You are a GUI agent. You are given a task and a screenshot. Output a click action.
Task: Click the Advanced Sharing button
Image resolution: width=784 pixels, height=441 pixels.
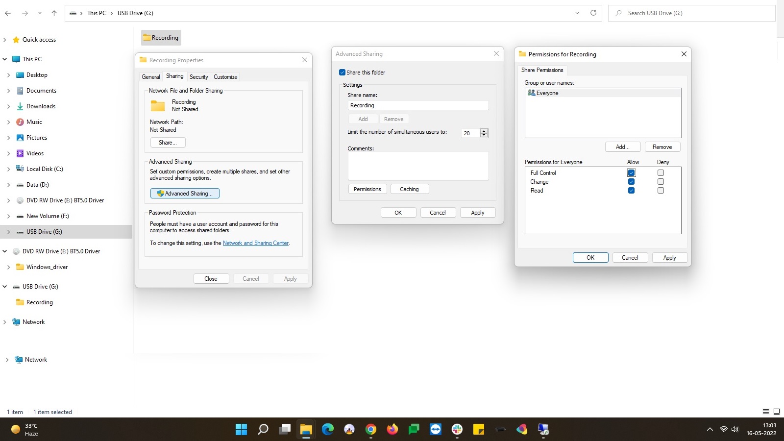185,193
